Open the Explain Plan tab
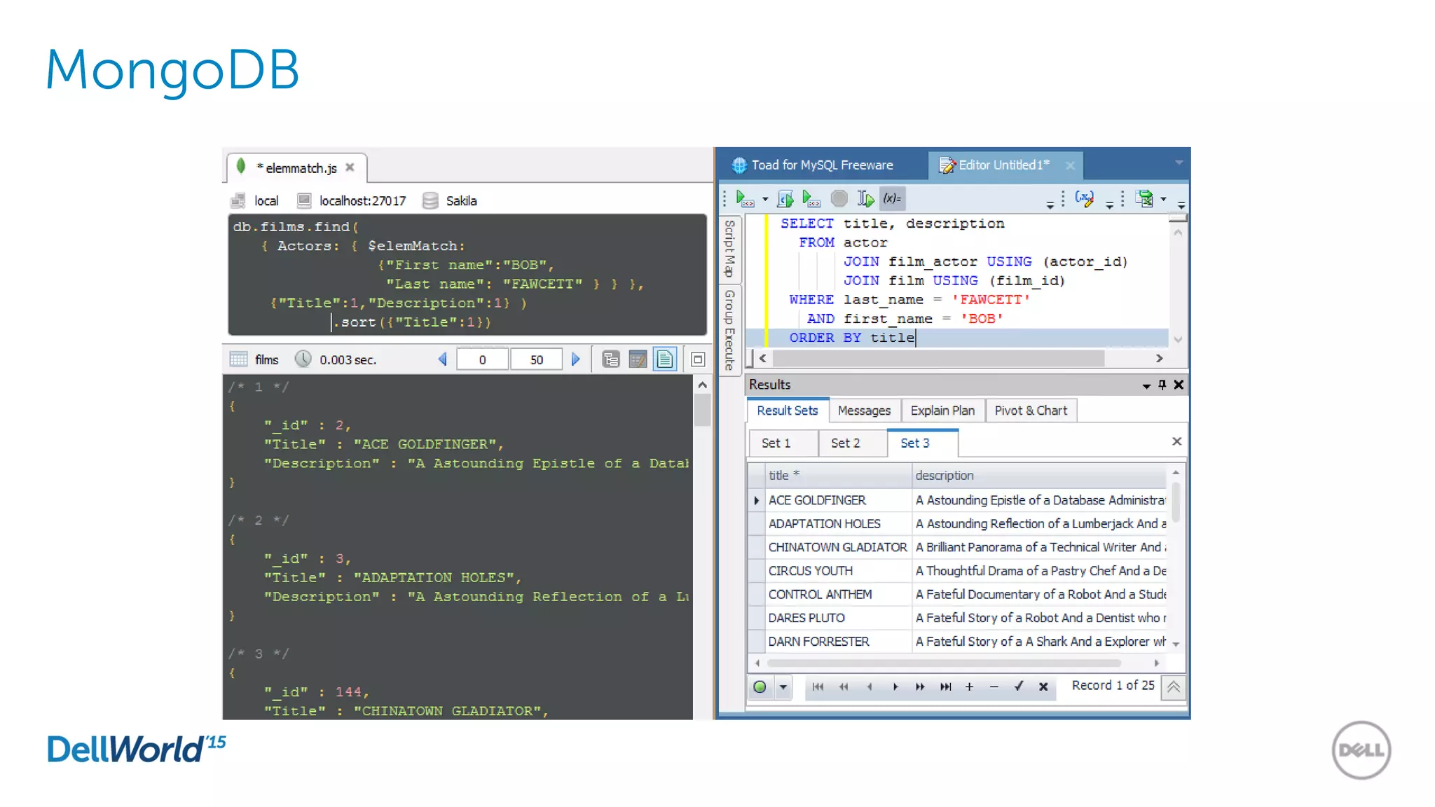The image size is (1435, 807). pyautogui.click(x=942, y=411)
